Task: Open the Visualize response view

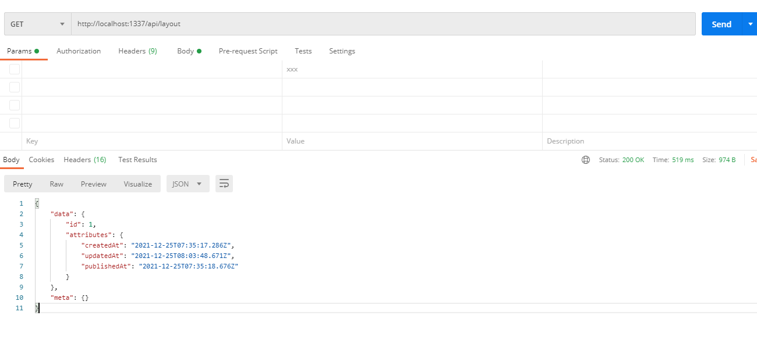Action: 137,184
